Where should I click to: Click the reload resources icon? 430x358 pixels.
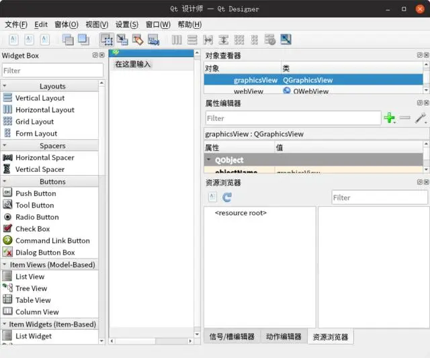click(x=227, y=197)
